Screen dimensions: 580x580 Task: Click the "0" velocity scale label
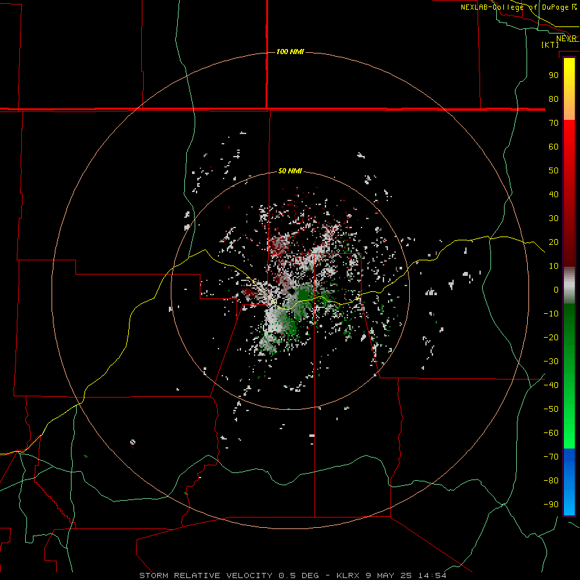556,290
